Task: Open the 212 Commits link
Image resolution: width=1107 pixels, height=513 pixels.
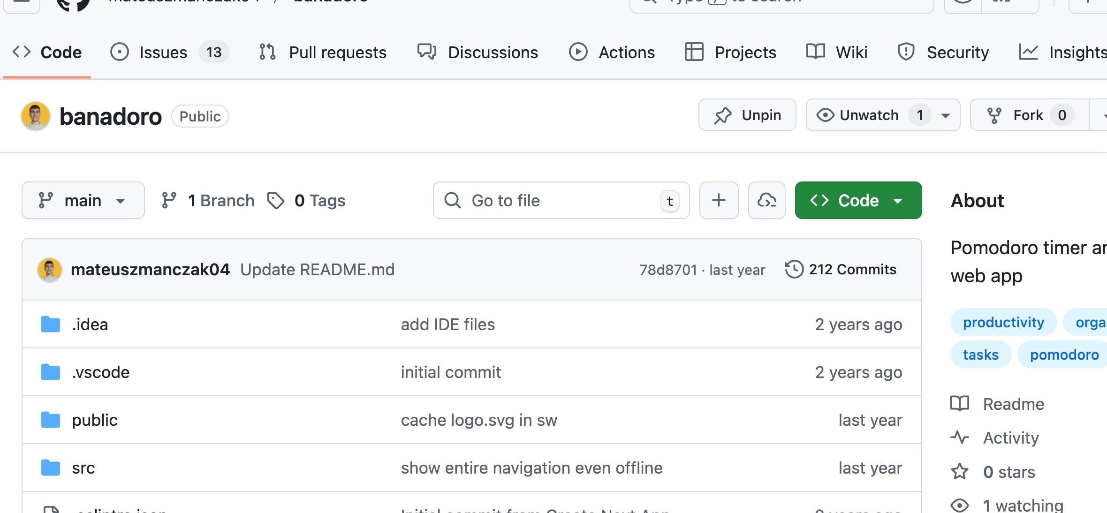Action: [x=852, y=269]
